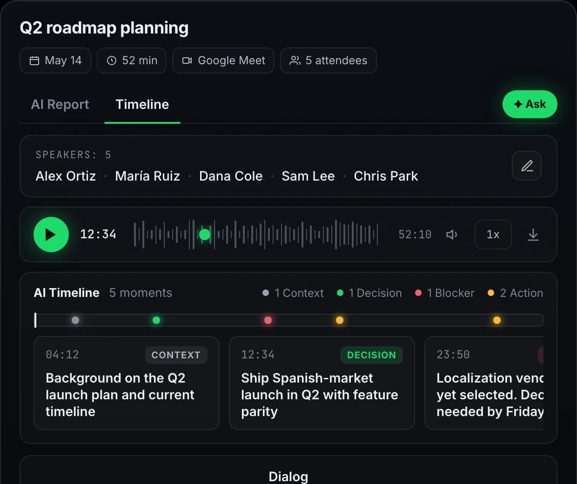Open the 5 attendees chip
Screen dimensions: 577x484
(329, 60)
